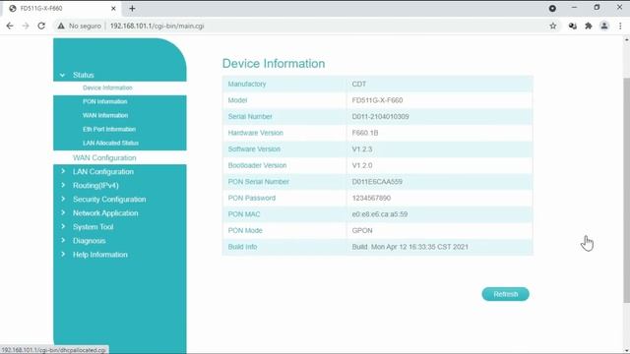The image size is (630, 354).
Task: Open the 'No seguro' security warning
Action: tap(79, 26)
